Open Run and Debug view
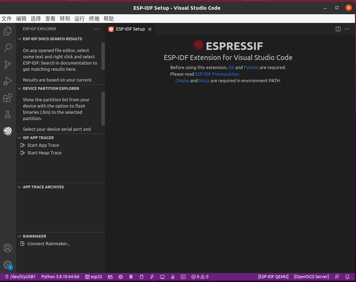The width and height of the screenshot is (356, 282). click(x=8, y=81)
